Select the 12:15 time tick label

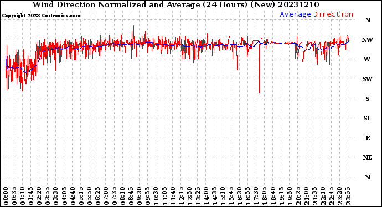point(181,196)
